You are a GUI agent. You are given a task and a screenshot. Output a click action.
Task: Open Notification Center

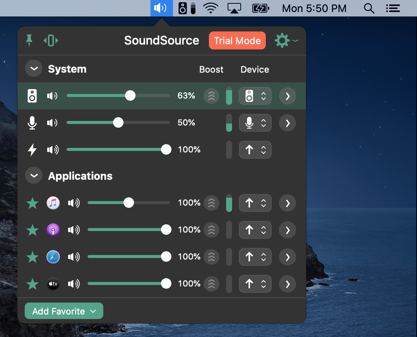click(393, 8)
